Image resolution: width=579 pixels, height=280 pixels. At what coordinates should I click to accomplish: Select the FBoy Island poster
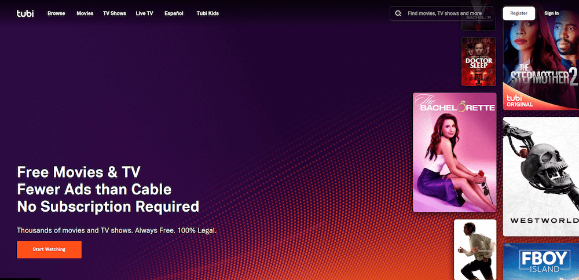point(541,261)
